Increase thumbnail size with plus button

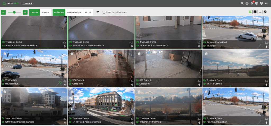(x=25, y=12)
